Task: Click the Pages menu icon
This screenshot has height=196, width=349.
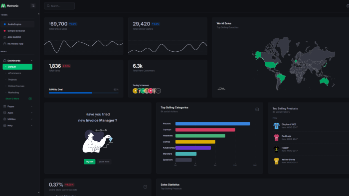Action: click(4, 106)
